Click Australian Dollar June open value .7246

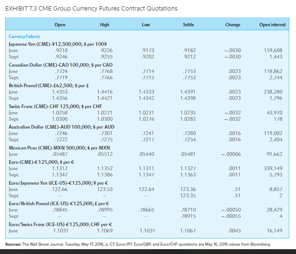(61, 133)
